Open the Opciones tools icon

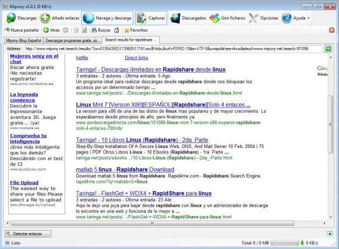click(254, 18)
